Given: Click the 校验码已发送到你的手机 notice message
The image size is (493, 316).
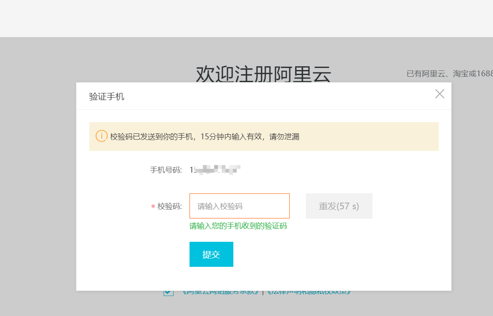Looking at the screenshot, I should coord(205,136).
